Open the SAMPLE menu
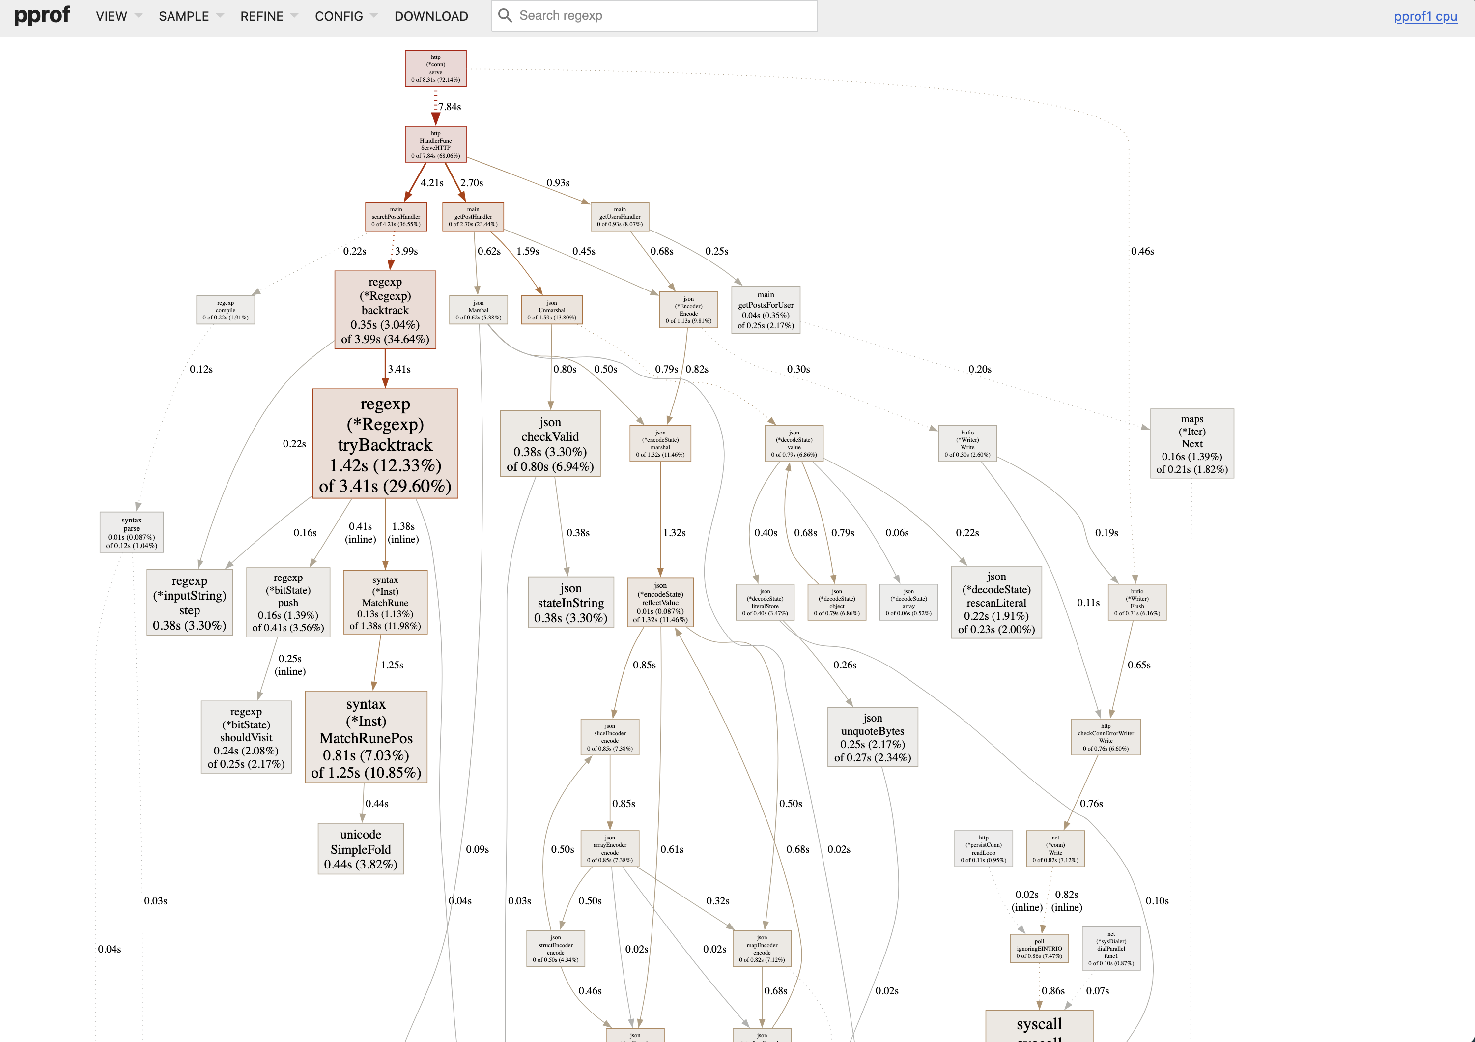Screen dimensions: 1475x1042 pos(184,16)
